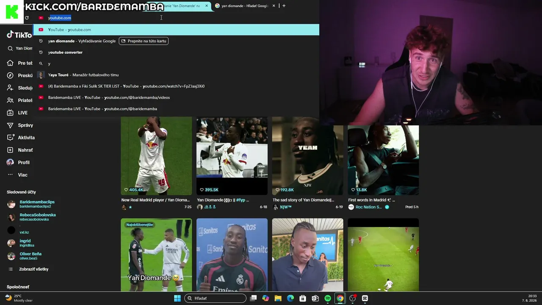Open the Preskúmať explore page
This screenshot has width=542, height=305.
20,75
